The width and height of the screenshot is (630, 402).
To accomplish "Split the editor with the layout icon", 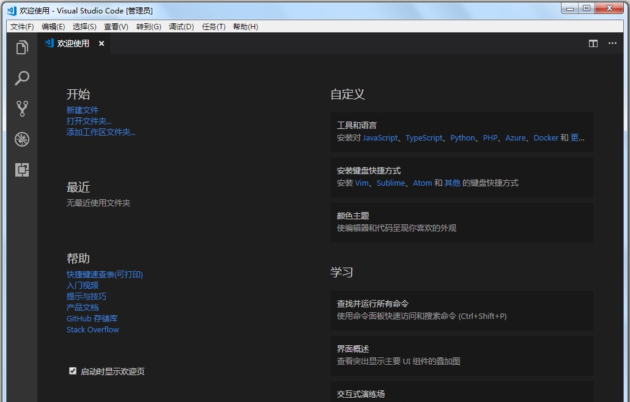I will click(x=593, y=43).
